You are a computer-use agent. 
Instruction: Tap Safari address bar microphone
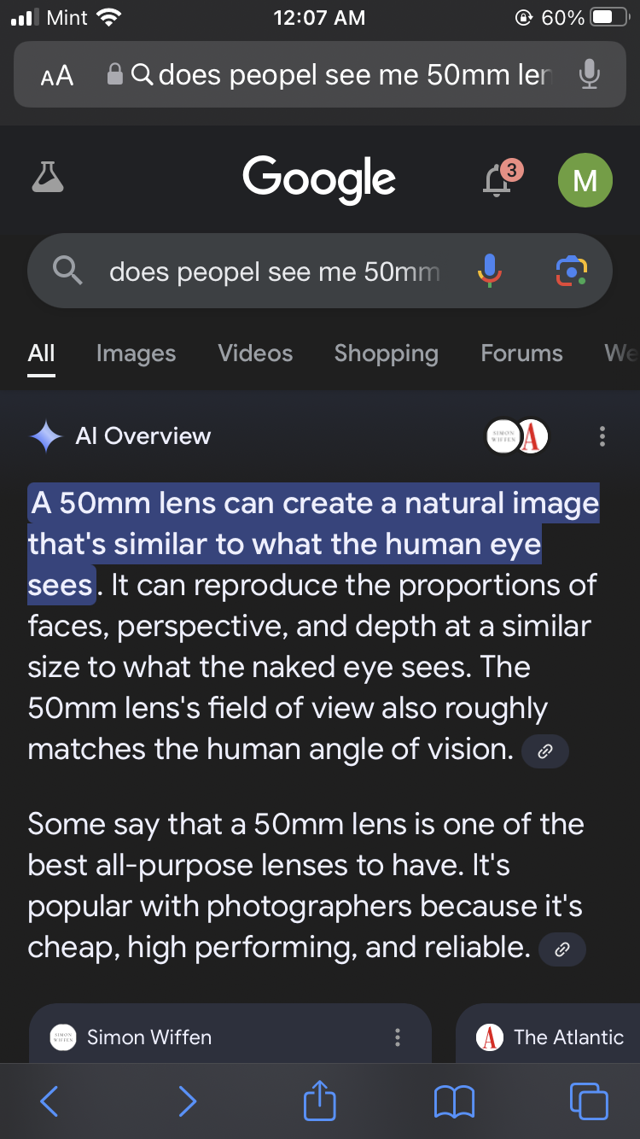[589, 75]
